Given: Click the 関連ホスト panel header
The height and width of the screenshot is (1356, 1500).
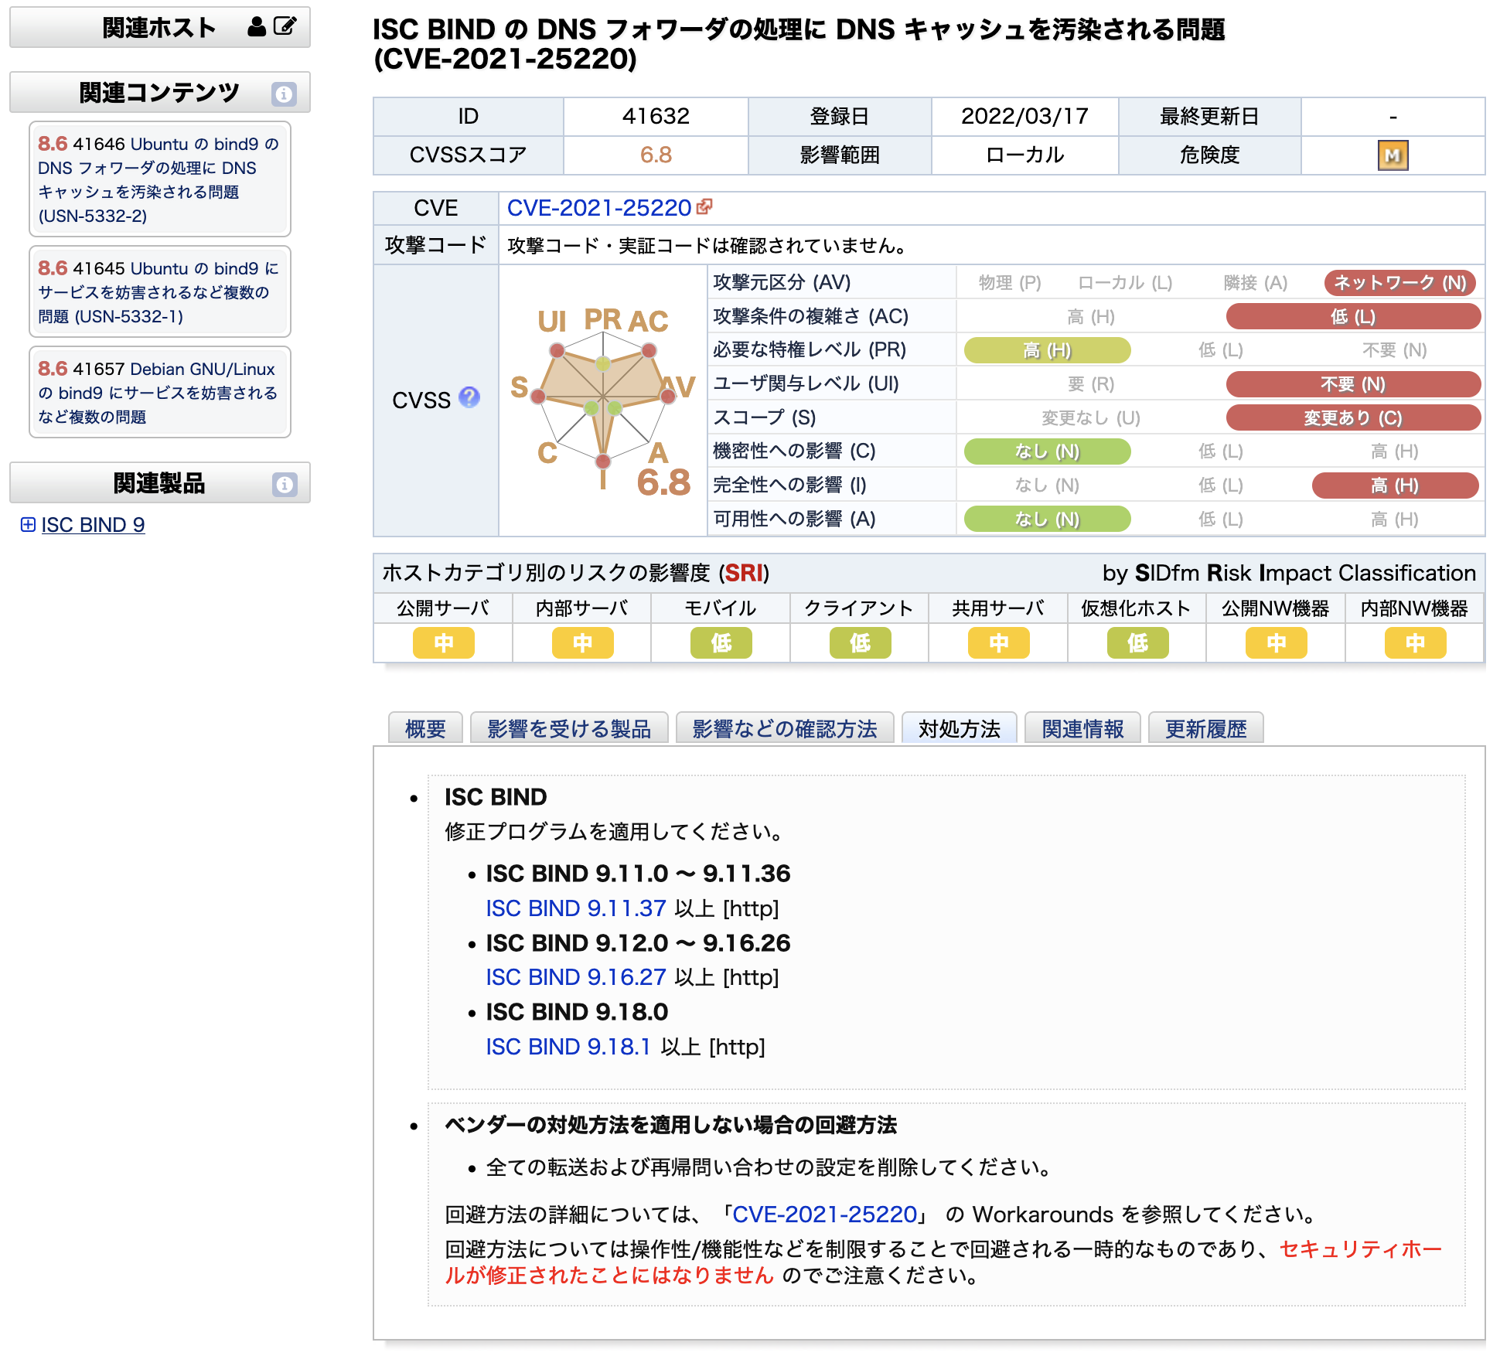Looking at the screenshot, I should 160,27.
